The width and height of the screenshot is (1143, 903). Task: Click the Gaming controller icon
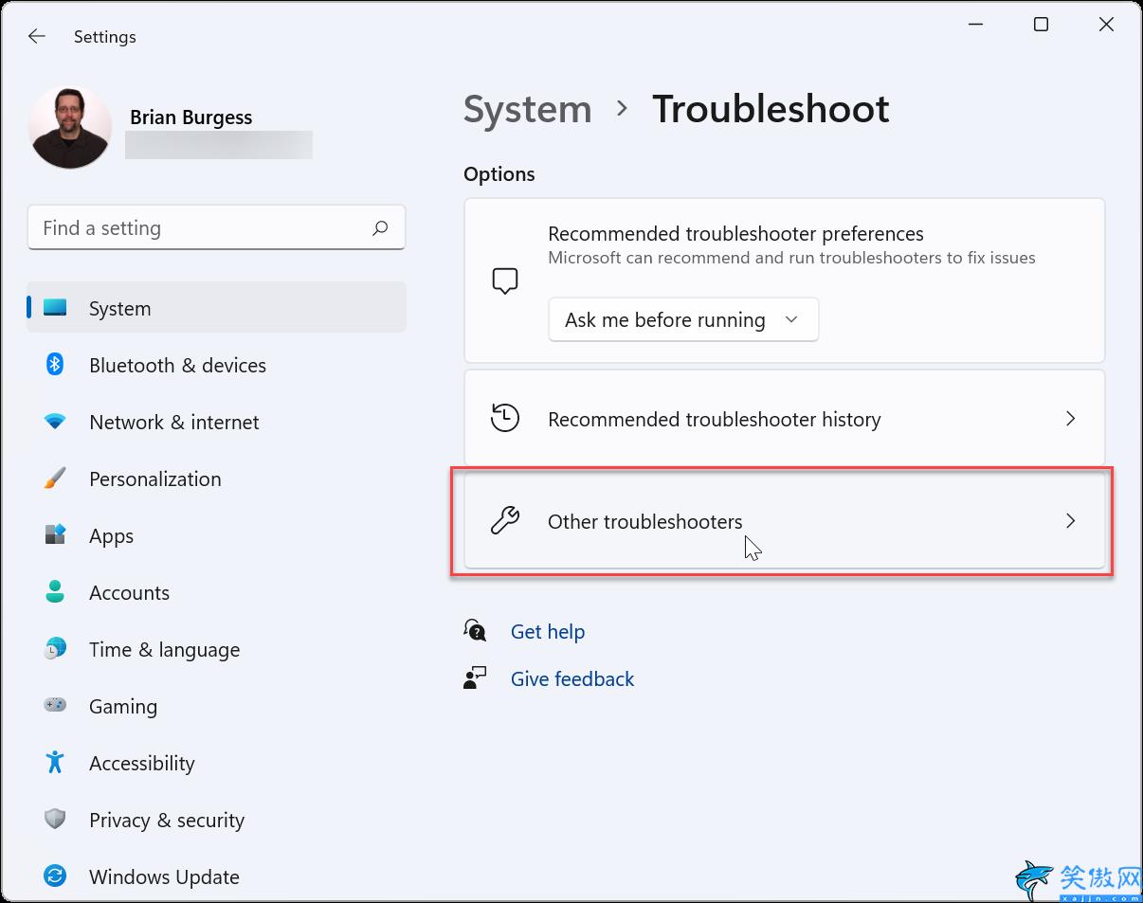pos(55,705)
